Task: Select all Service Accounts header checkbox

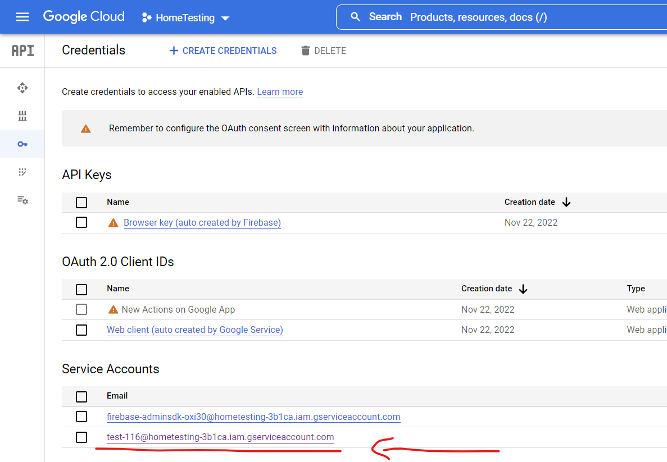Action: coord(81,396)
